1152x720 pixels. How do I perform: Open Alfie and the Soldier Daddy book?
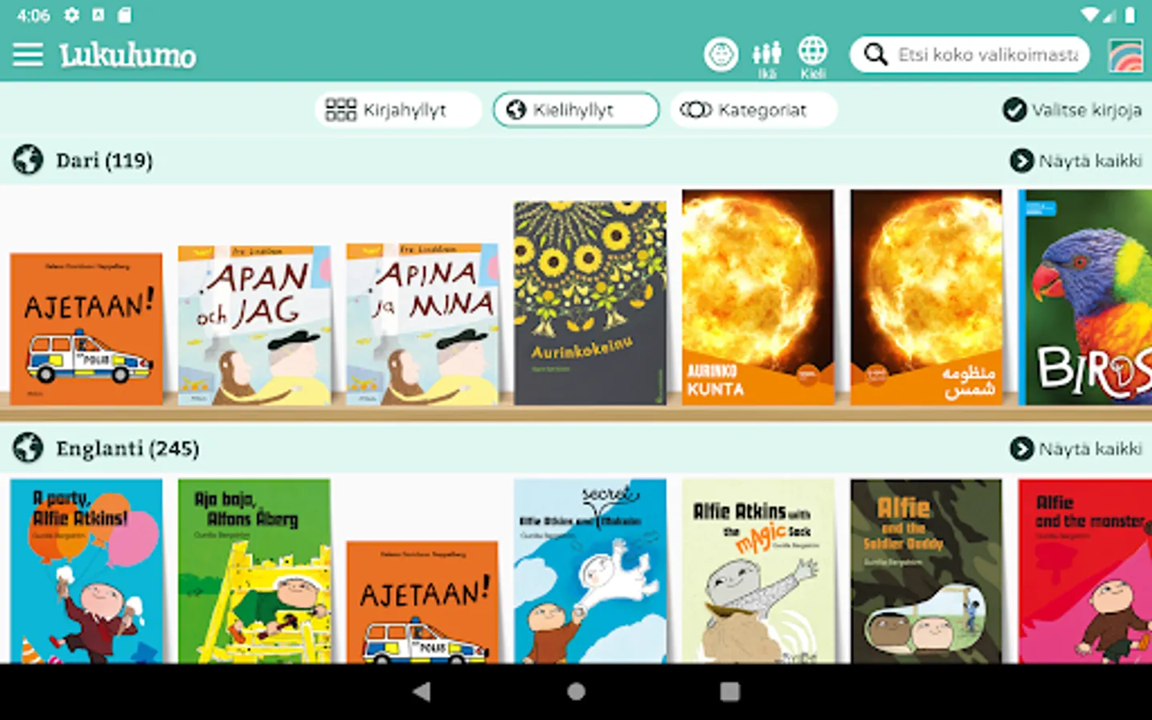[926, 571]
